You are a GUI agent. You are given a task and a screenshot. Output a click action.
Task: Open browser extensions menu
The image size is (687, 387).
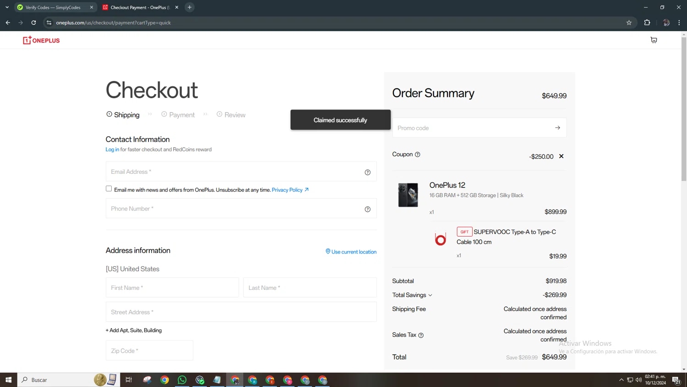[647, 22]
